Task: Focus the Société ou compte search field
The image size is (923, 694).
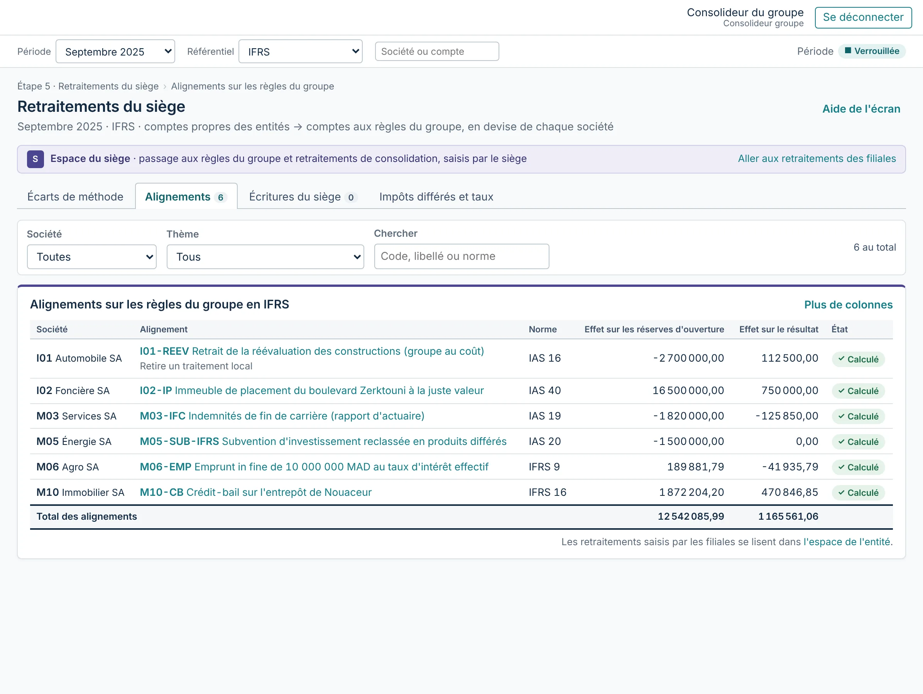Action: click(x=437, y=51)
